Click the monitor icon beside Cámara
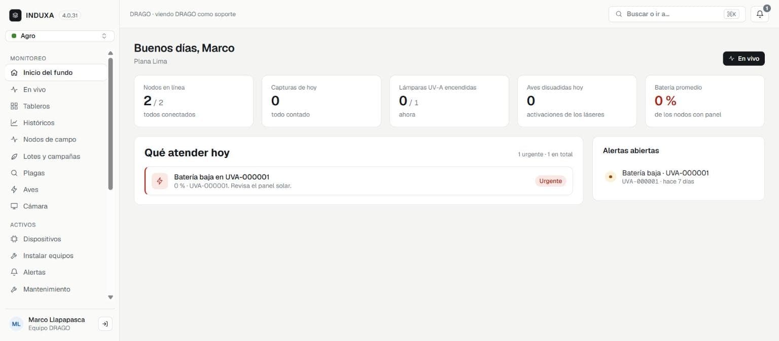The height and width of the screenshot is (341, 779). coord(14,206)
